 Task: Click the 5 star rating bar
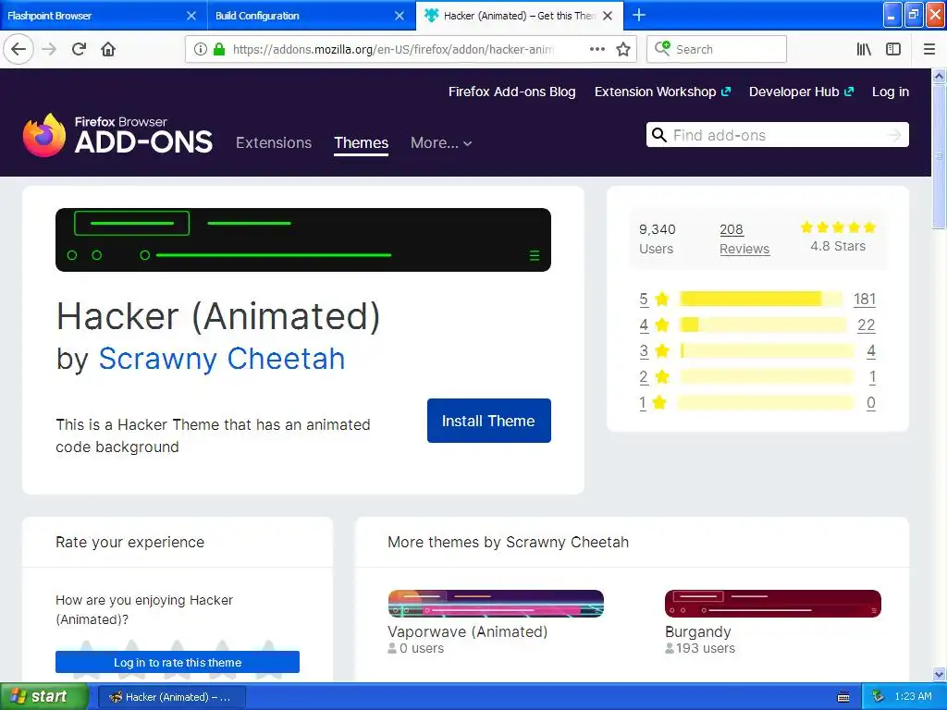coord(760,299)
